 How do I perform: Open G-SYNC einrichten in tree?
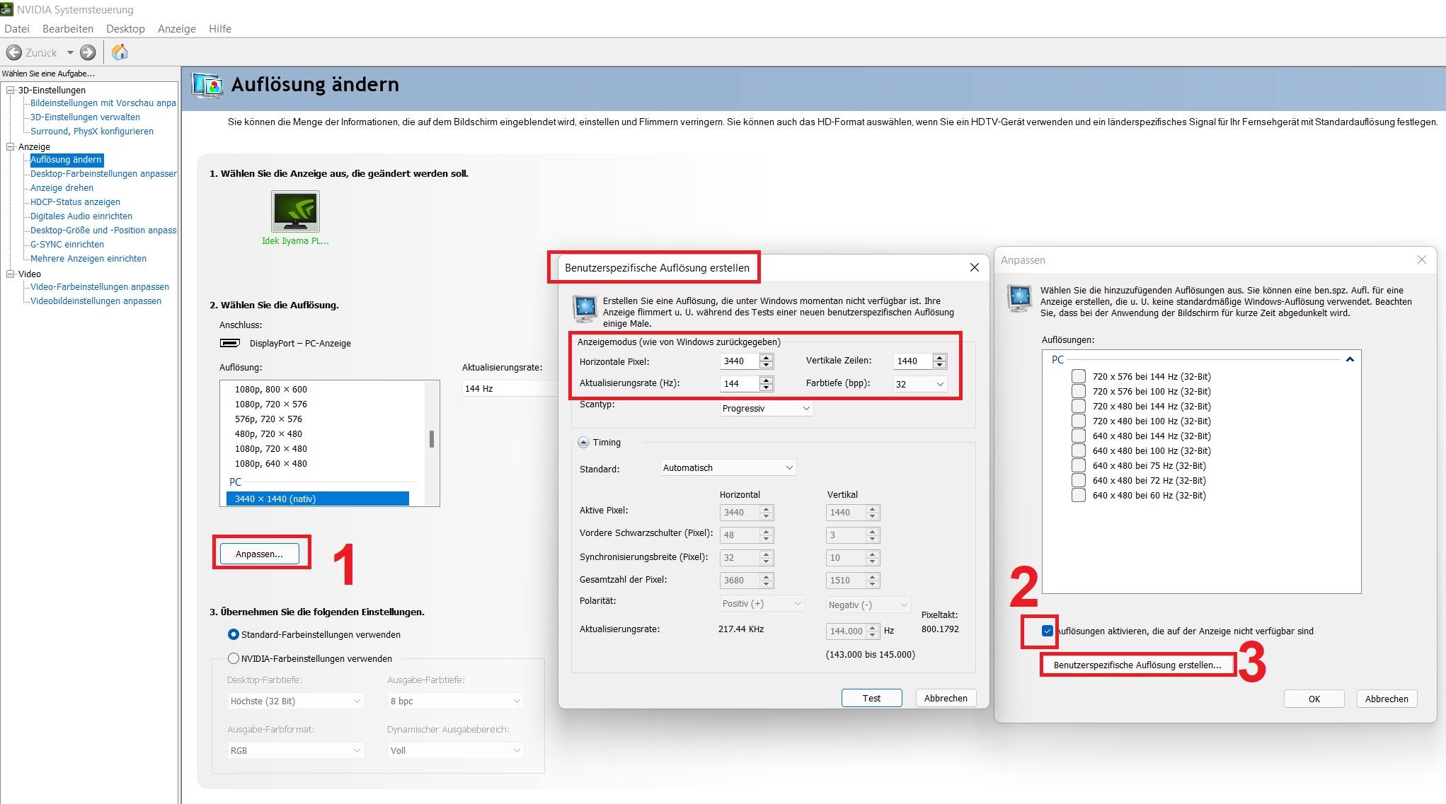(x=67, y=245)
